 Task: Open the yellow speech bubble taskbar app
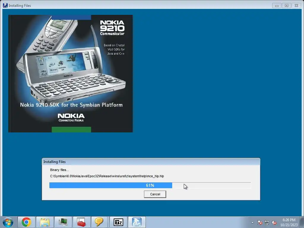100,222
